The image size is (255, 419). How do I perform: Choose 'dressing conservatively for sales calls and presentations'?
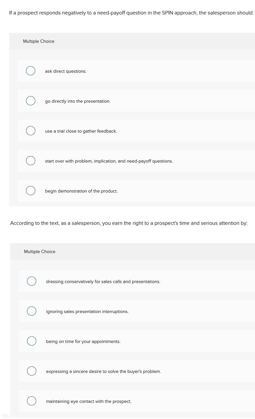point(32,281)
